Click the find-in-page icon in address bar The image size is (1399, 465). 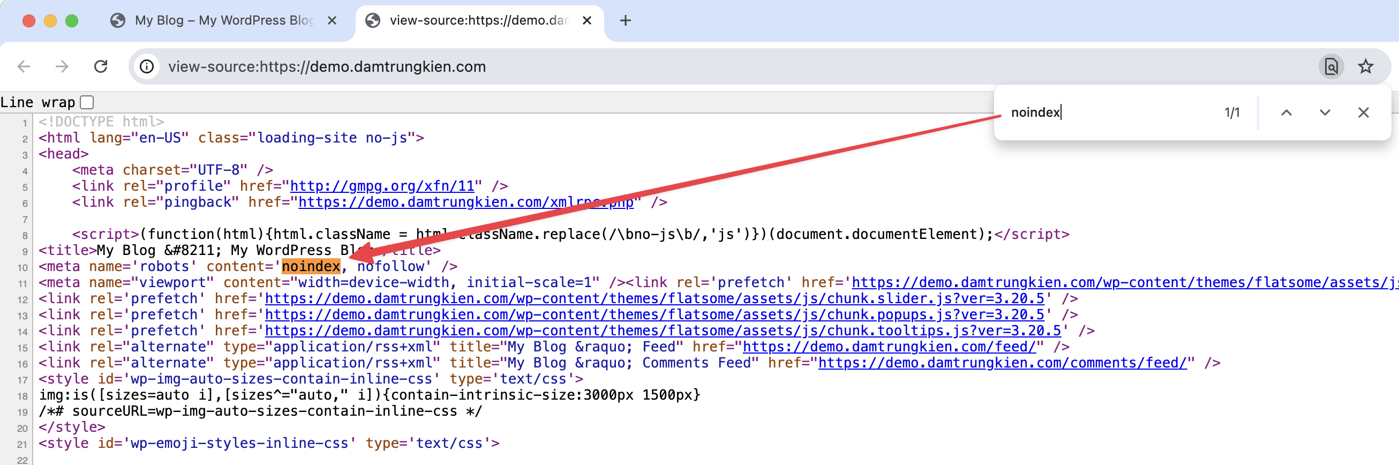point(1330,66)
